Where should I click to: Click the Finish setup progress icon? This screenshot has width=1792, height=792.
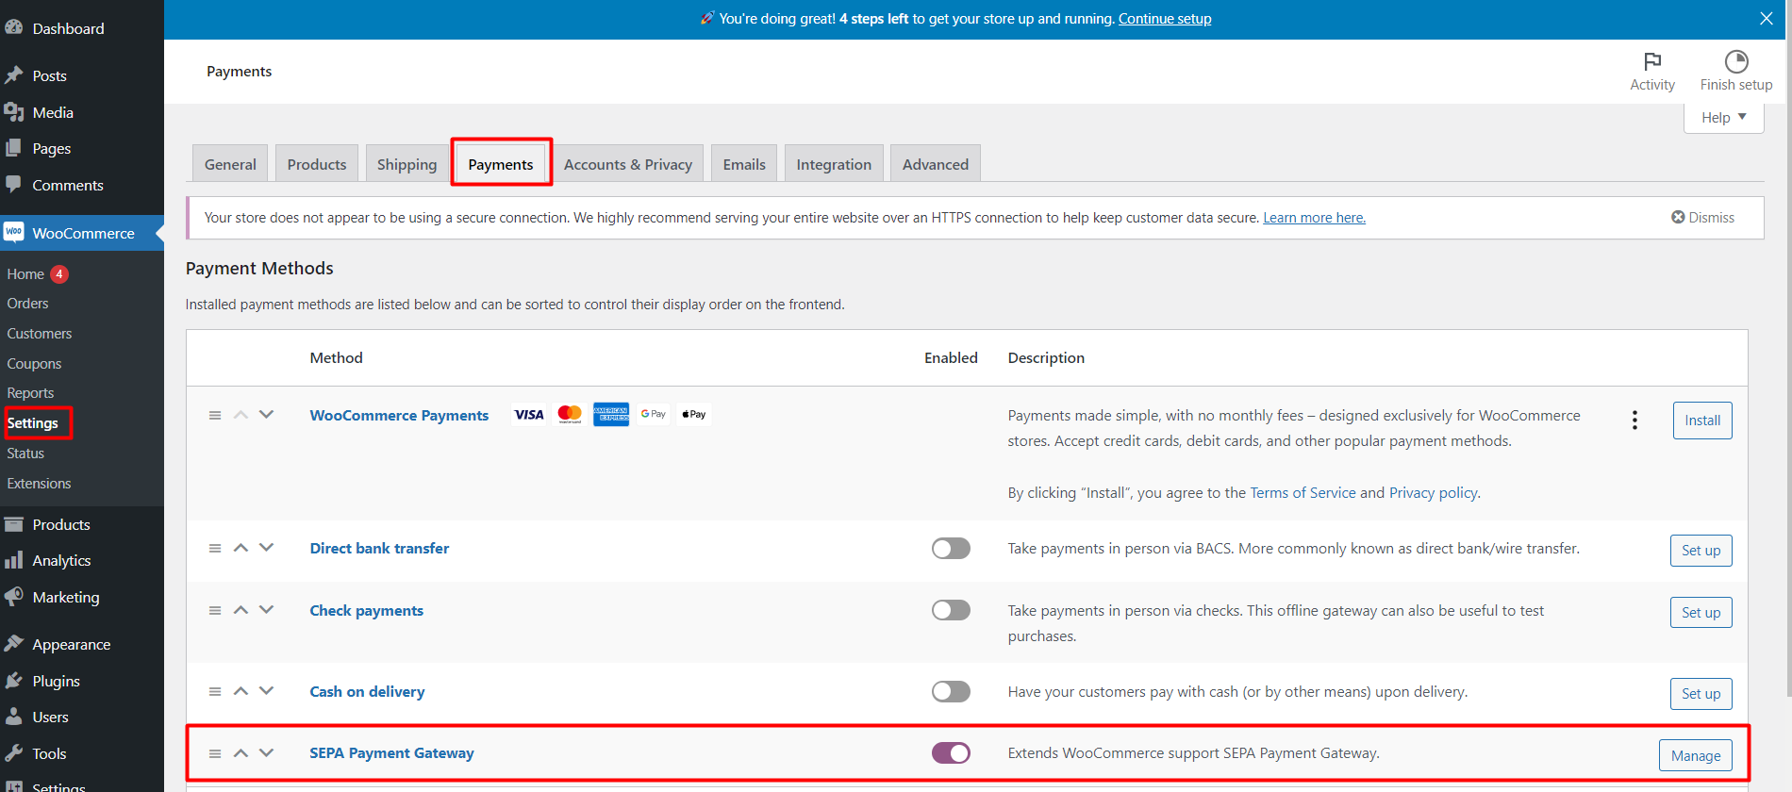pyautogui.click(x=1735, y=62)
